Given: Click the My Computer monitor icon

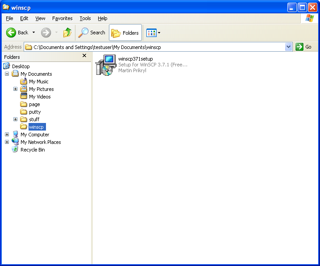Looking at the screenshot, I should click(15, 134).
